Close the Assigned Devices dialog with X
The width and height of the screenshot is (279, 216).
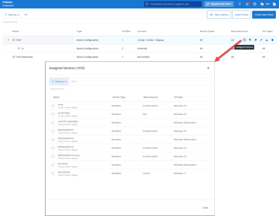(x=208, y=68)
